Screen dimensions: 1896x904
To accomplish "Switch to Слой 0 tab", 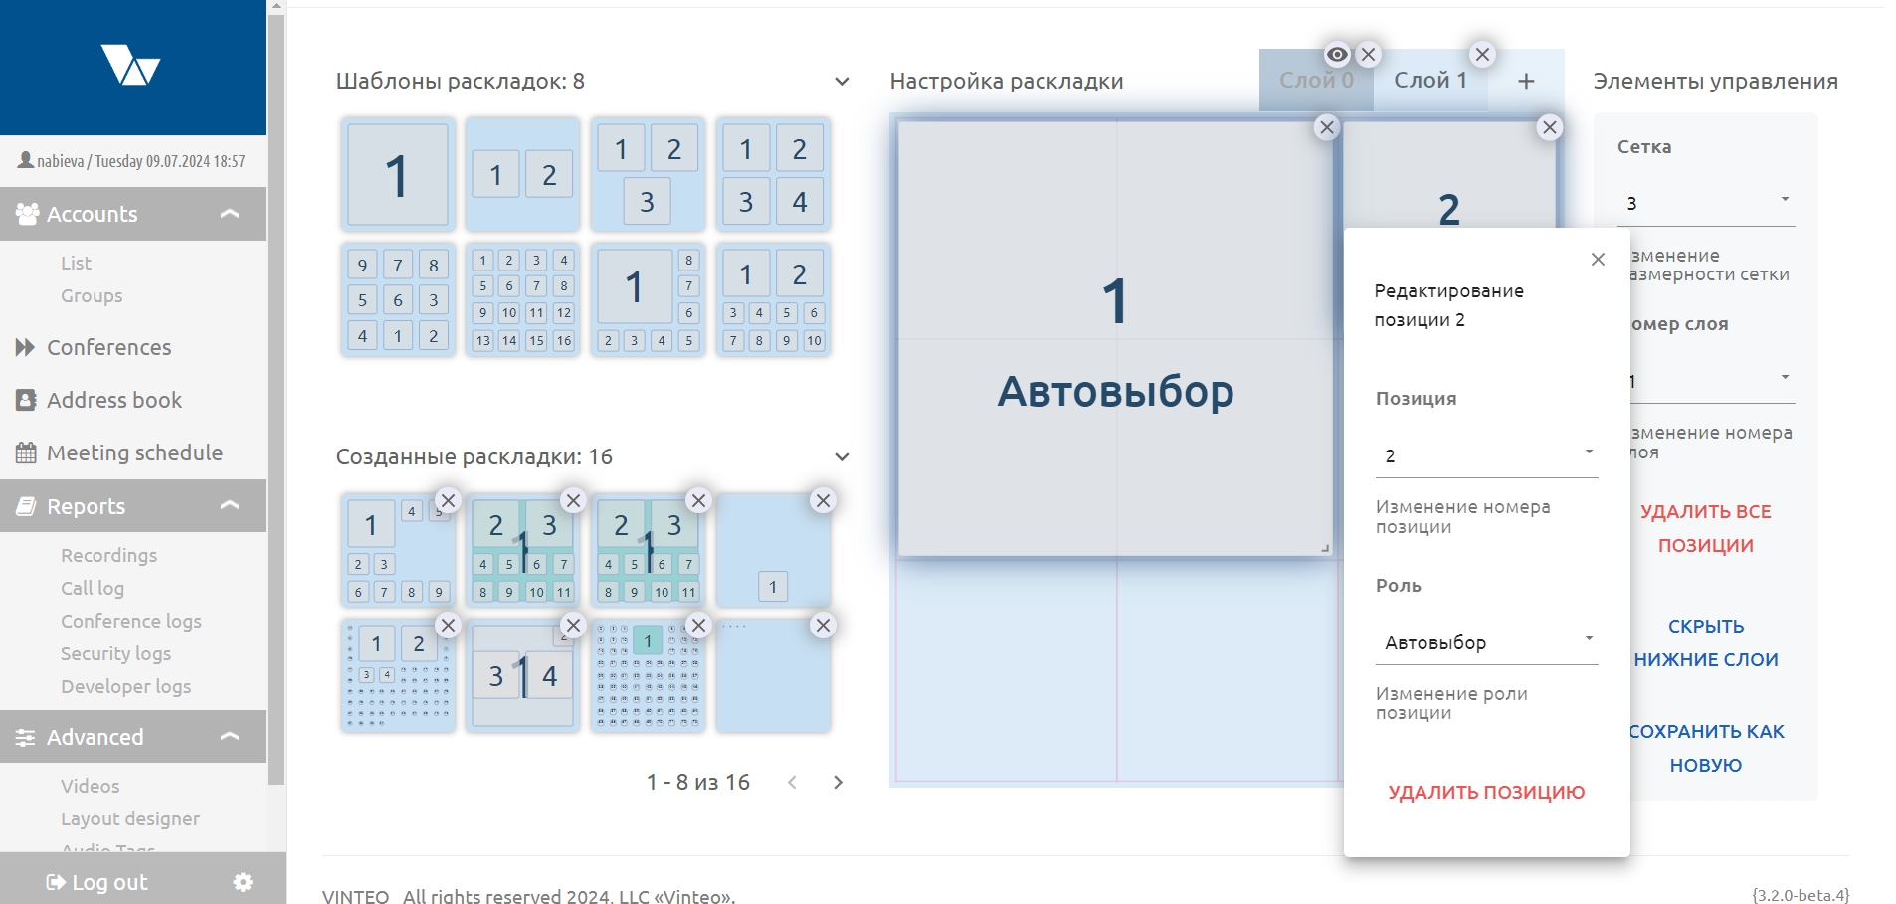I will click(x=1316, y=81).
